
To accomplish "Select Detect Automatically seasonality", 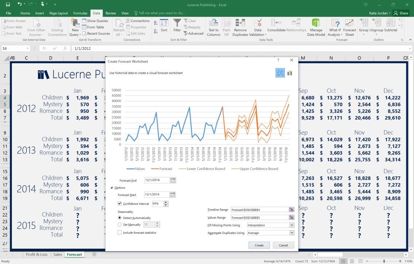I will click(120, 218).
